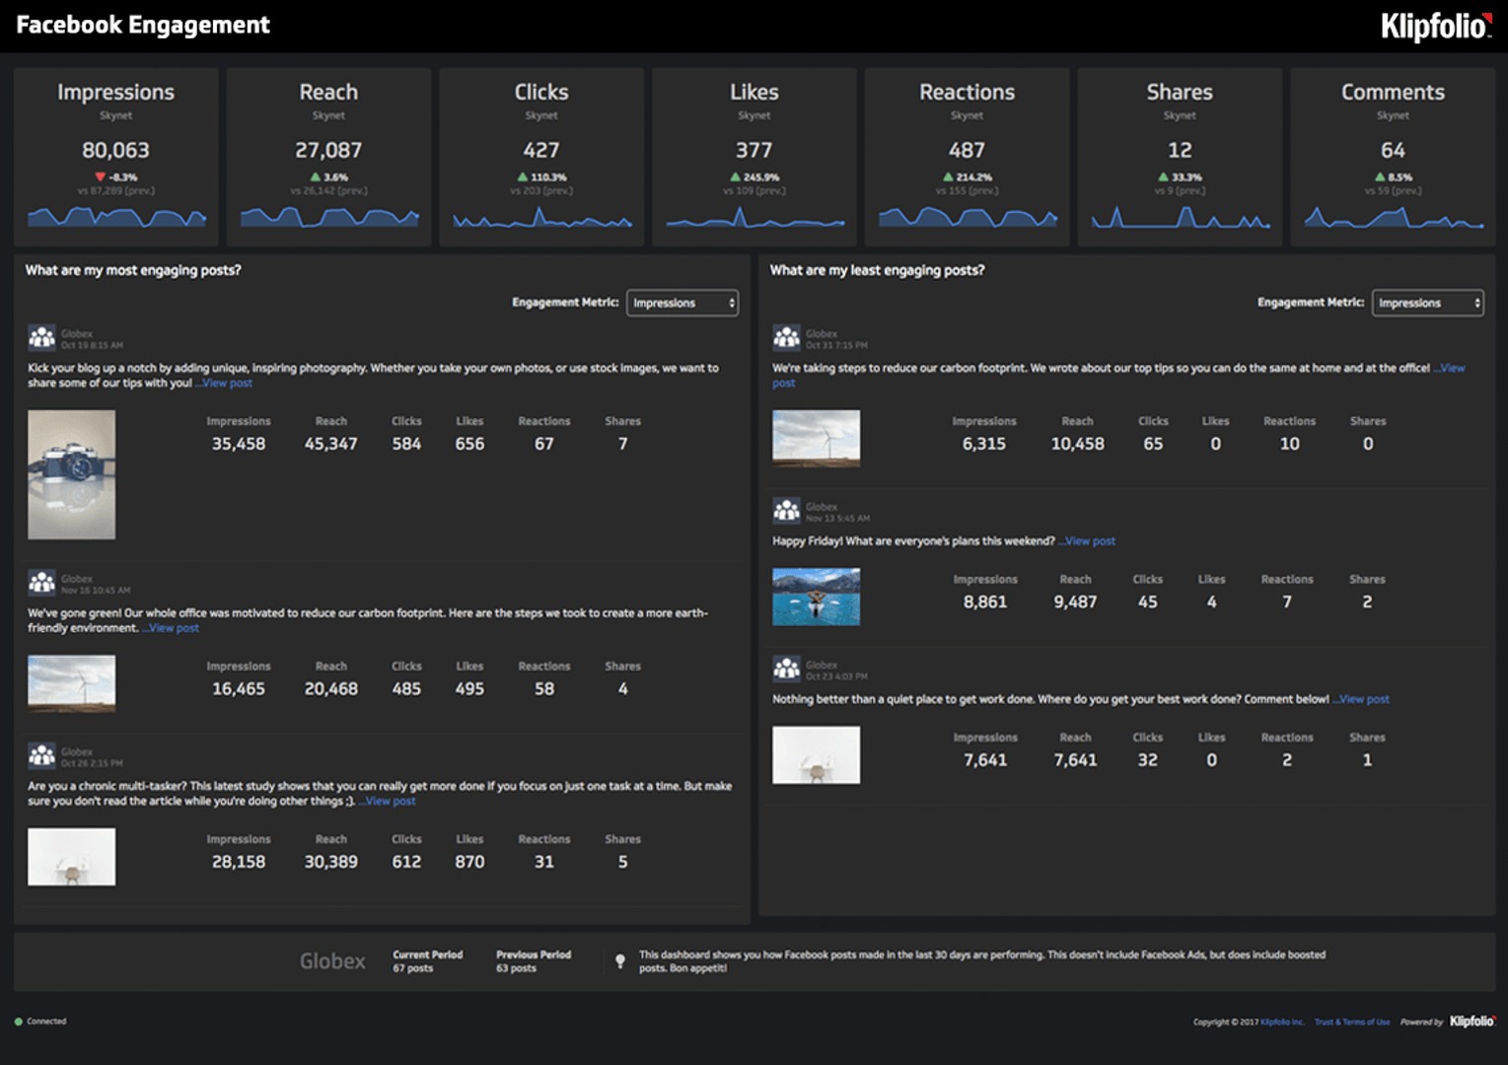The width and height of the screenshot is (1508, 1065).
Task: Click the red downward arrow under Impressions
Action: click(x=99, y=177)
